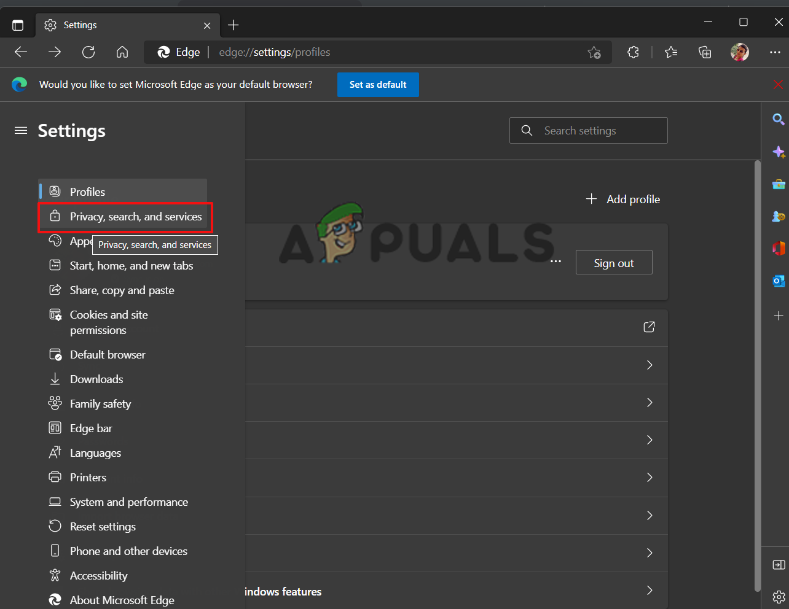Open Phone and other devices
The height and width of the screenshot is (609, 789).
click(123, 551)
